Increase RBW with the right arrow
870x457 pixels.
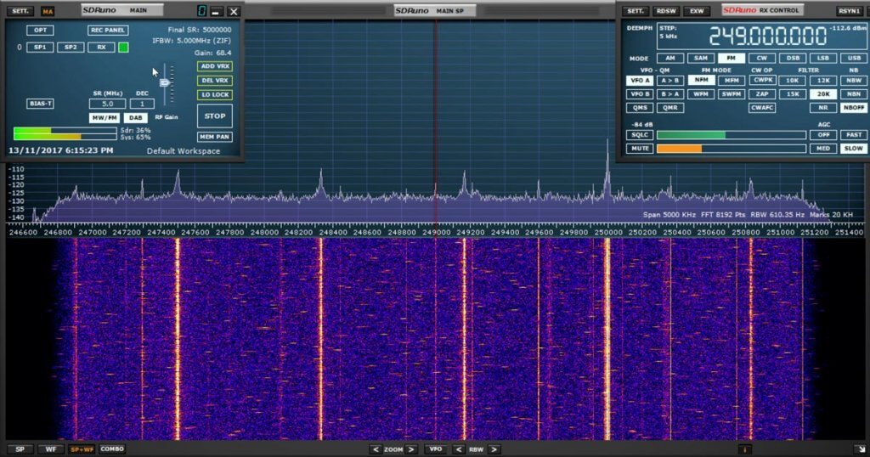coord(494,449)
